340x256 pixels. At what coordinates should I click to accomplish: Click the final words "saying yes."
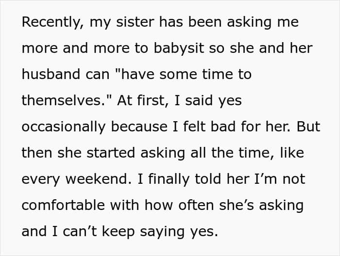179,232
